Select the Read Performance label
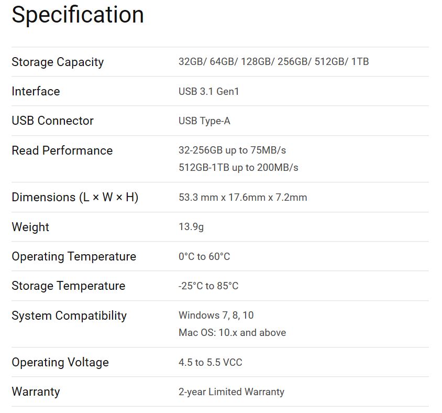 [x=62, y=150]
